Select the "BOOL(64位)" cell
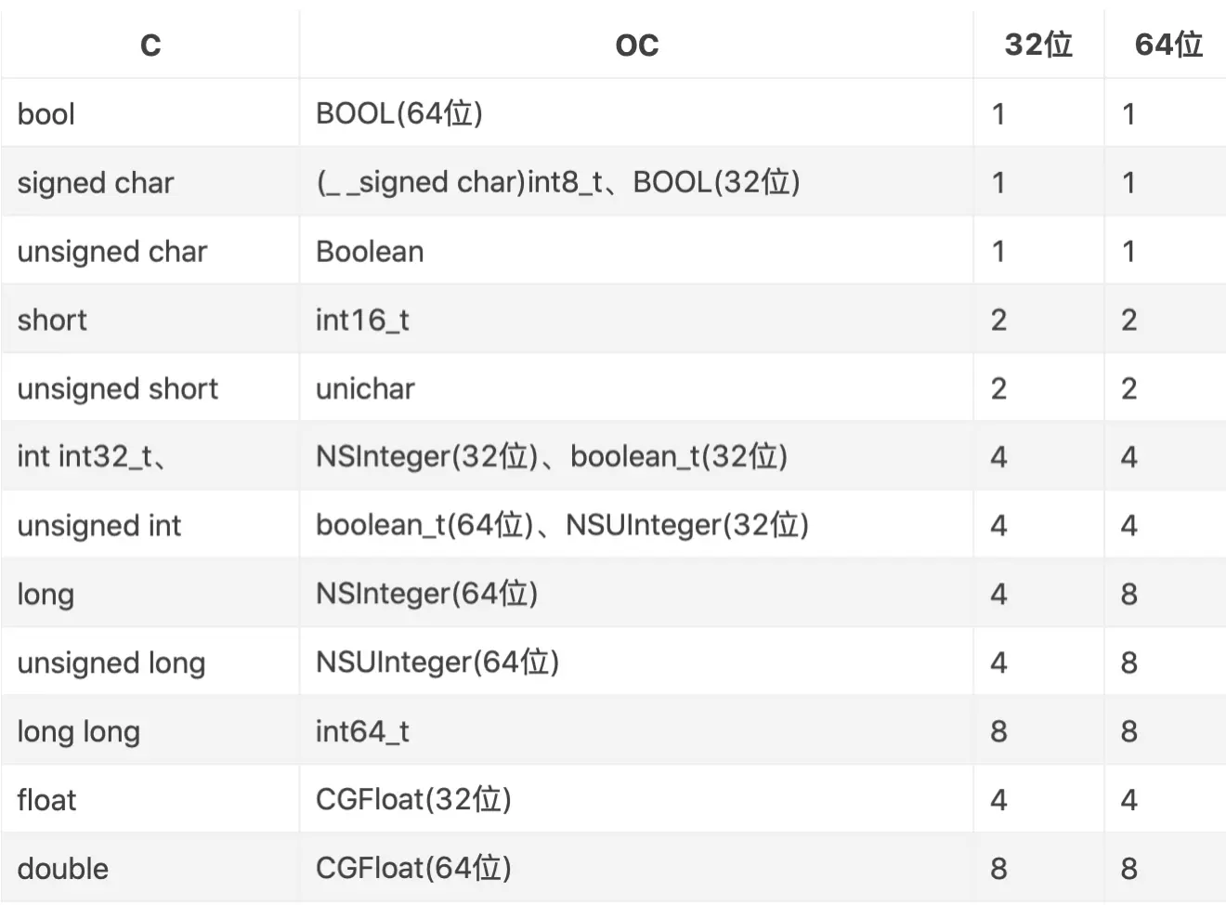The image size is (1226, 905). 399,113
